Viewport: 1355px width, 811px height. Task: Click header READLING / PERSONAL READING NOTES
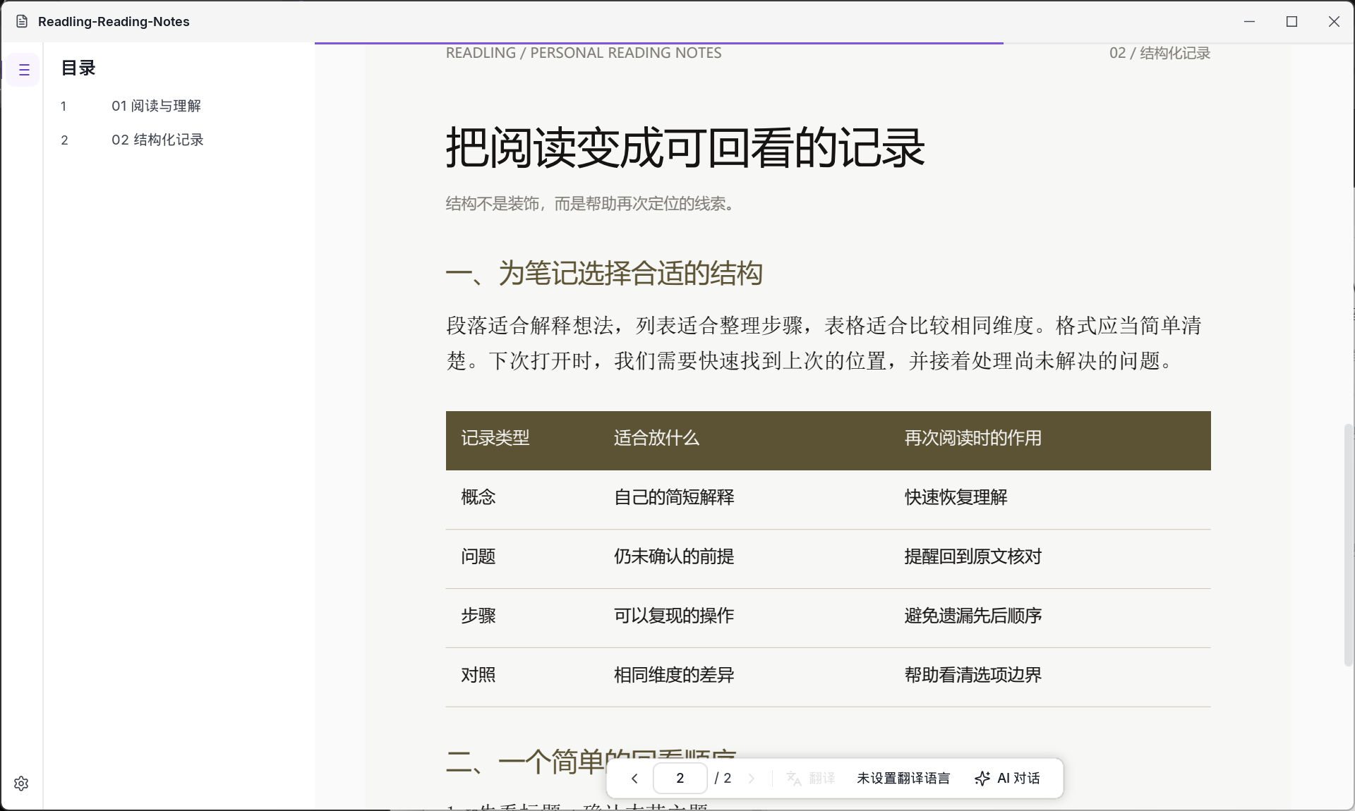click(584, 53)
